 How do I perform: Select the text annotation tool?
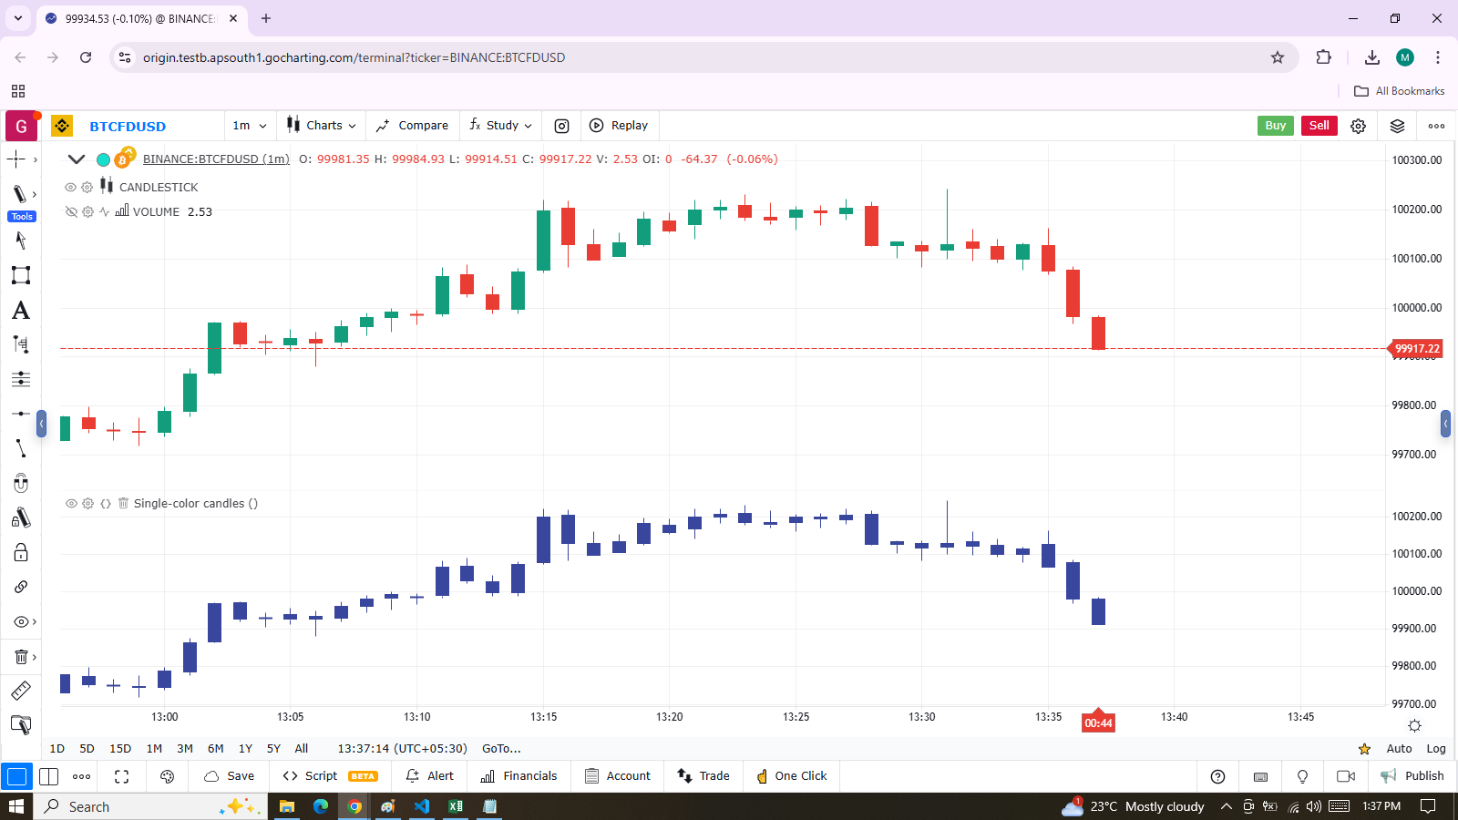[21, 311]
